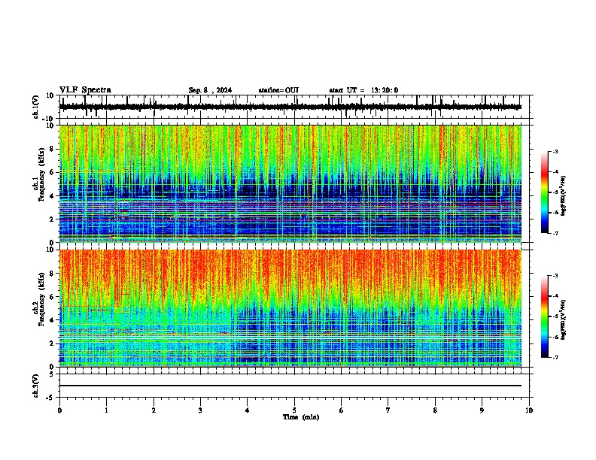Click the "VLF Spectra" title text
This screenshot has height=460, width=596.
85,90
